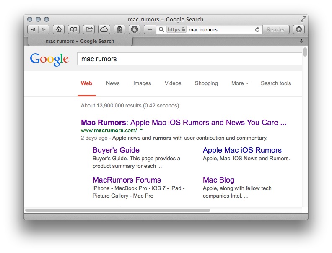
Task: Click the horizontal scrollbar thumb
Action: point(118,210)
